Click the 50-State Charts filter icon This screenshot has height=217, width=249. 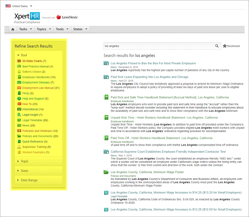coord(19,61)
